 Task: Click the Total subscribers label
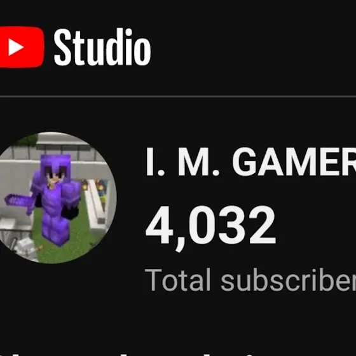(250, 280)
